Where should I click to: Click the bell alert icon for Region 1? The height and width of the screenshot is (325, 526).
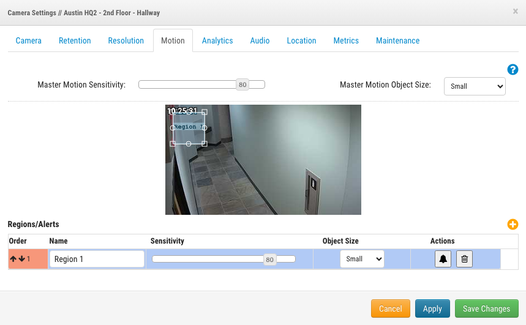443,260
